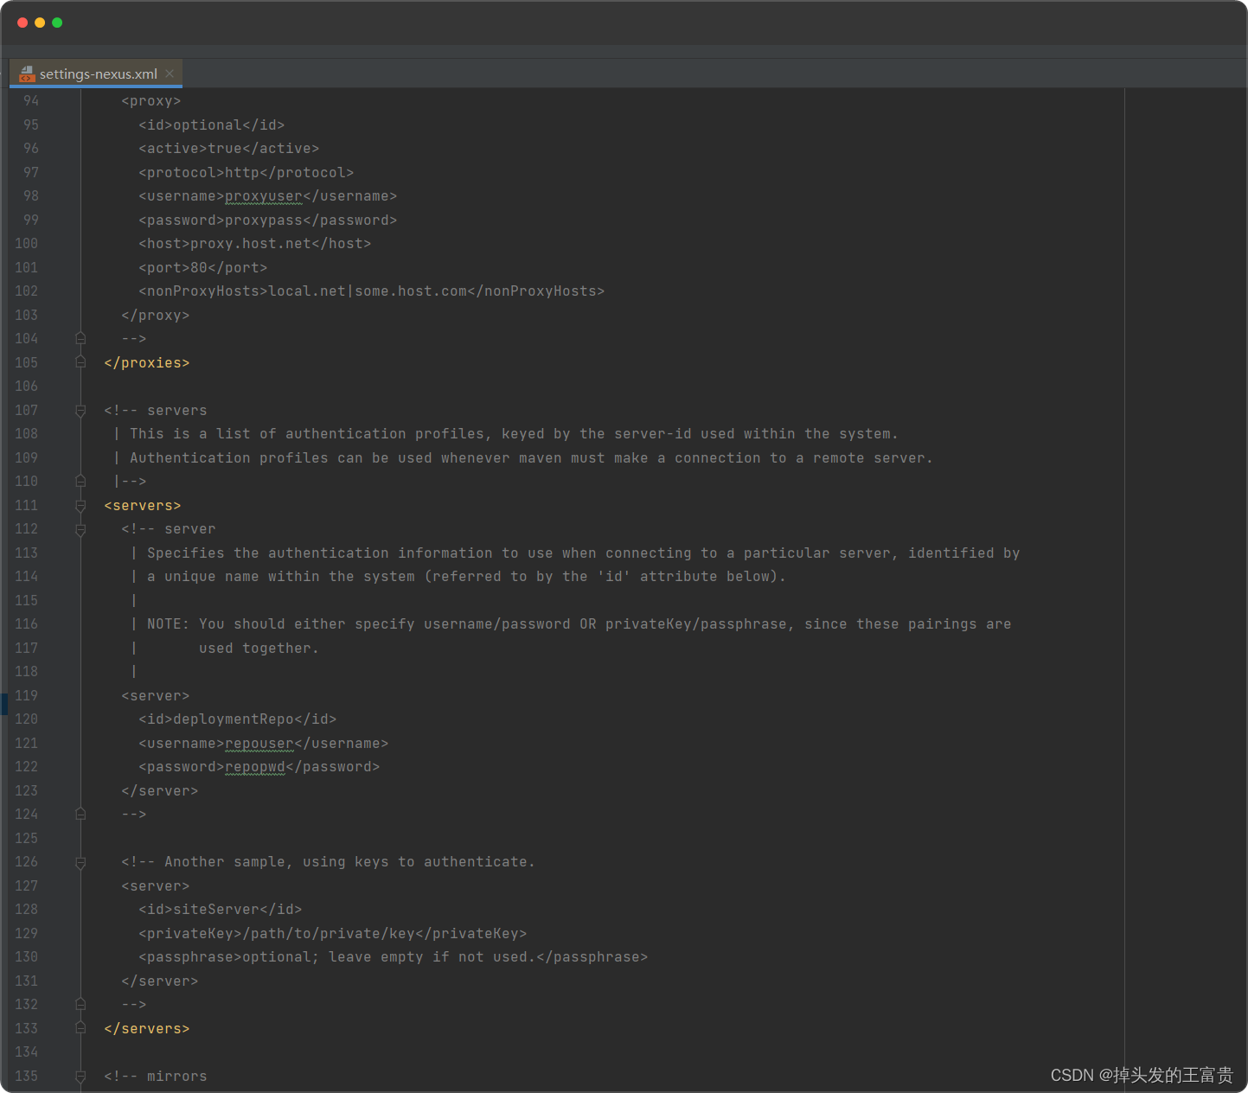Viewport: 1248px width, 1093px height.
Task: Click 'Specifies the authentication information' comment line
Action: pyautogui.click(x=575, y=553)
